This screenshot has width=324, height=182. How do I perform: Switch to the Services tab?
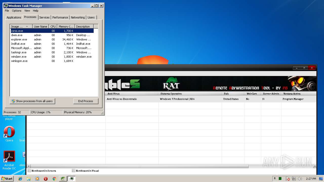(44, 17)
